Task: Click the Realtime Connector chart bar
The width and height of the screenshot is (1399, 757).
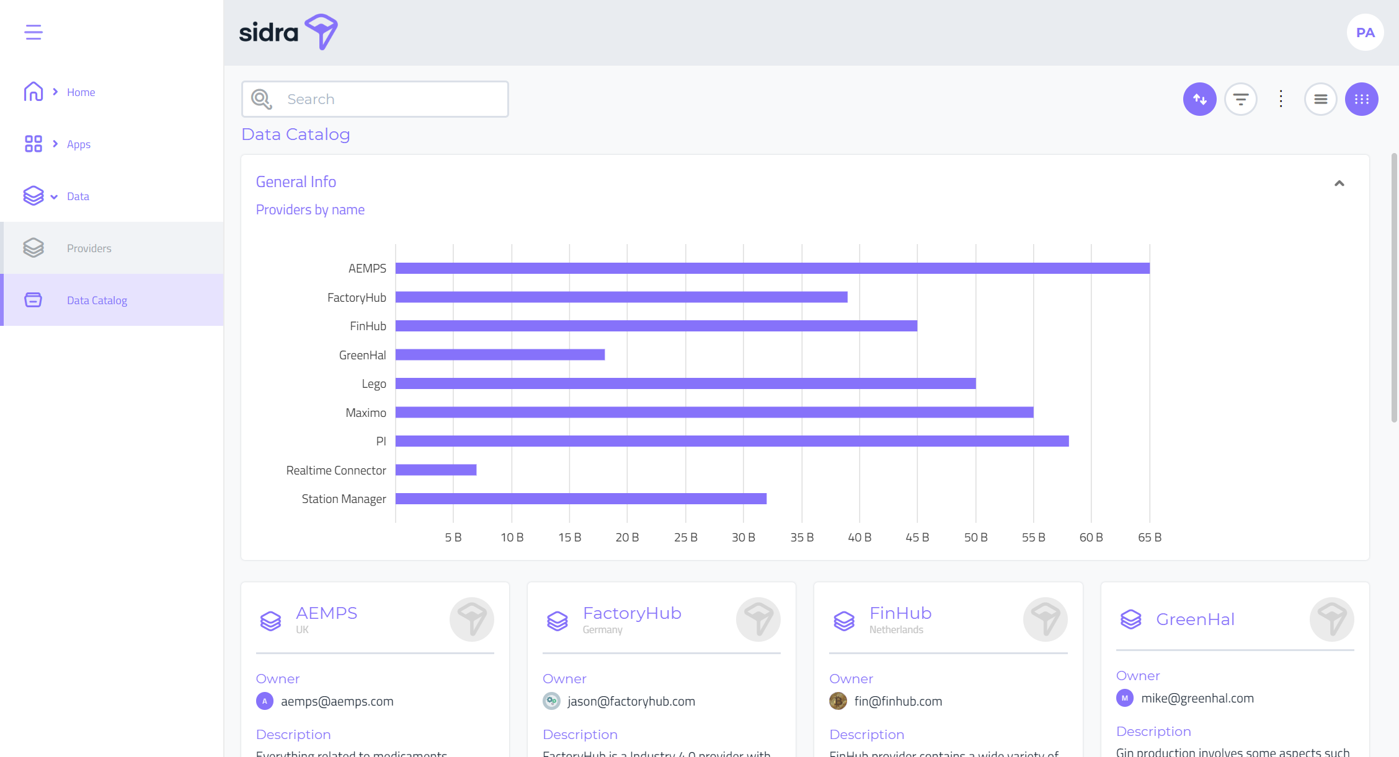Action: click(x=436, y=470)
